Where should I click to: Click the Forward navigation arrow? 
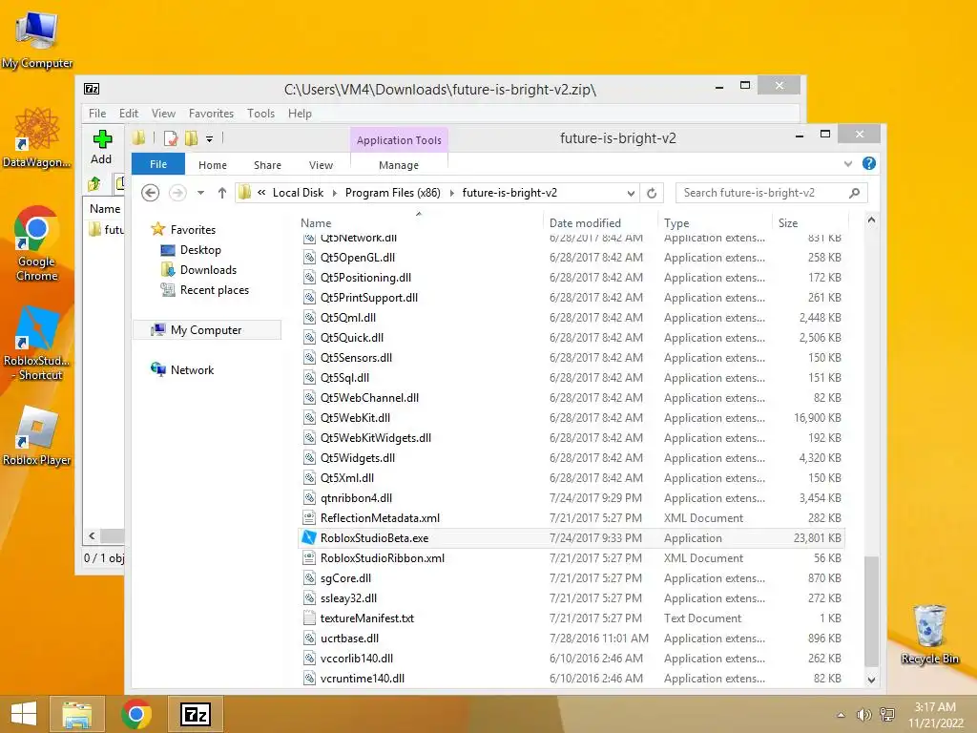pos(177,193)
